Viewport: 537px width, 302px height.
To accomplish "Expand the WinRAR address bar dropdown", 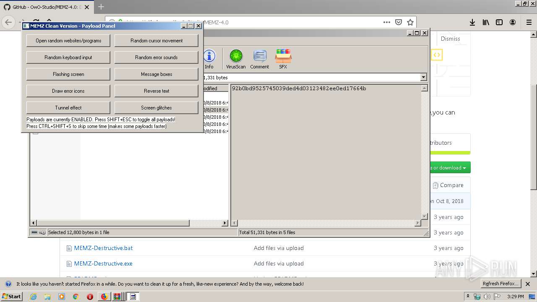I will tap(423, 77).
